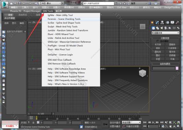Open the standard primitives dropdown
The height and width of the screenshot is (130, 183).
click(x=165, y=33)
